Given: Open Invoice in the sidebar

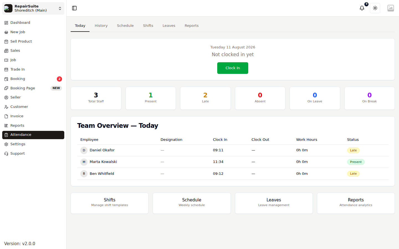Looking at the screenshot, I should pos(33,116).
